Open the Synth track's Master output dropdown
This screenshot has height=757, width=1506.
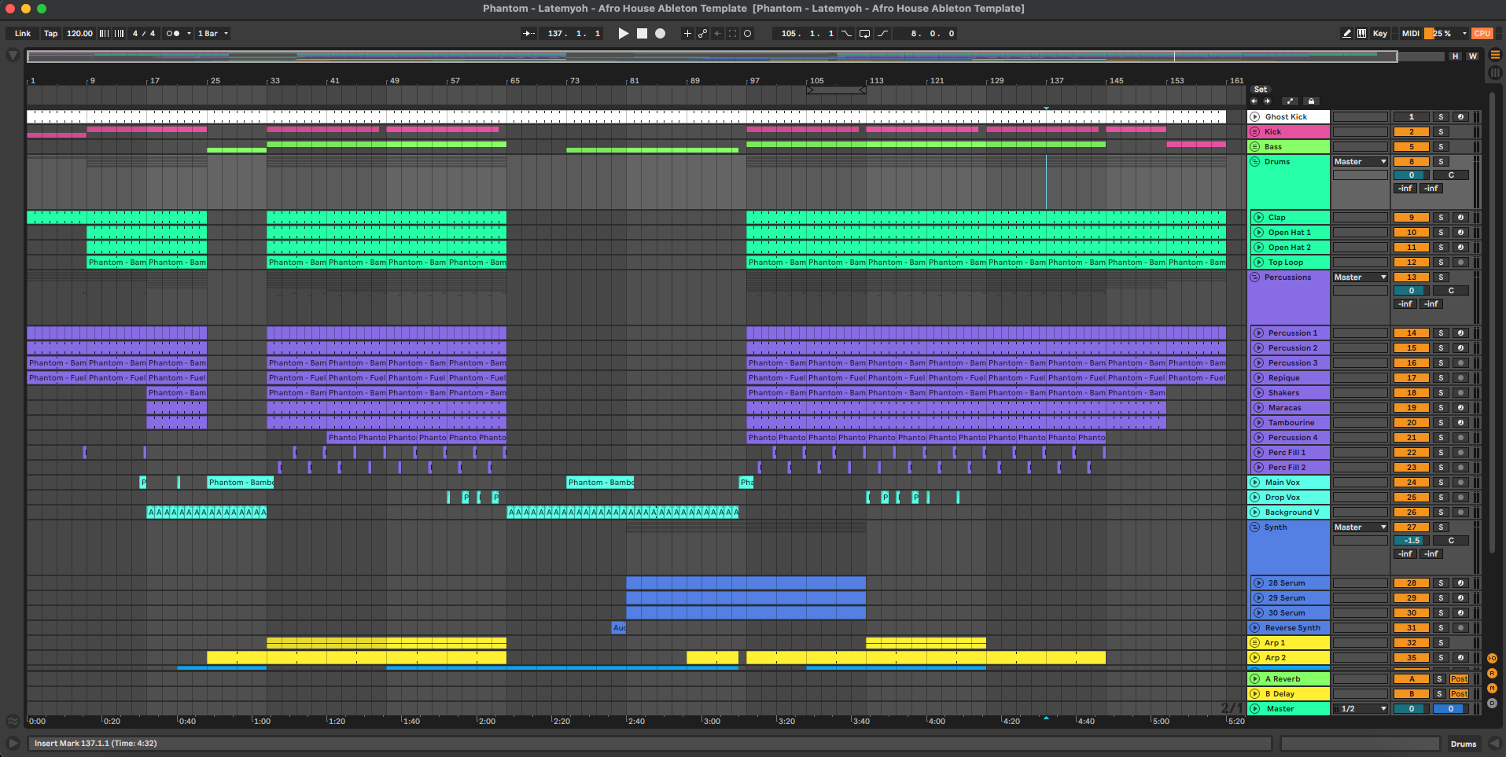click(x=1360, y=527)
